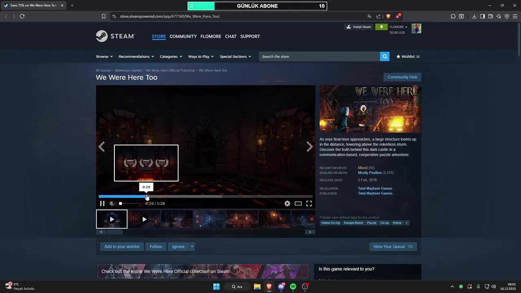This screenshot has height=293, width=521.
Task: Click Adventure Games breadcrumb
Action: [x=128, y=70]
